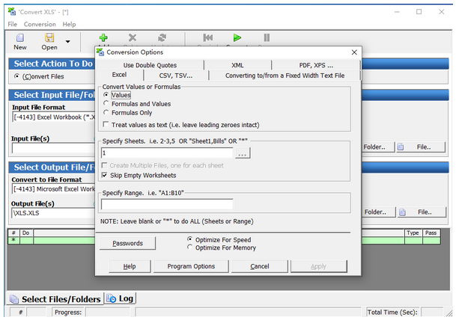Switch to the XML tab
This screenshot has height=320, width=456.
coord(237,65)
